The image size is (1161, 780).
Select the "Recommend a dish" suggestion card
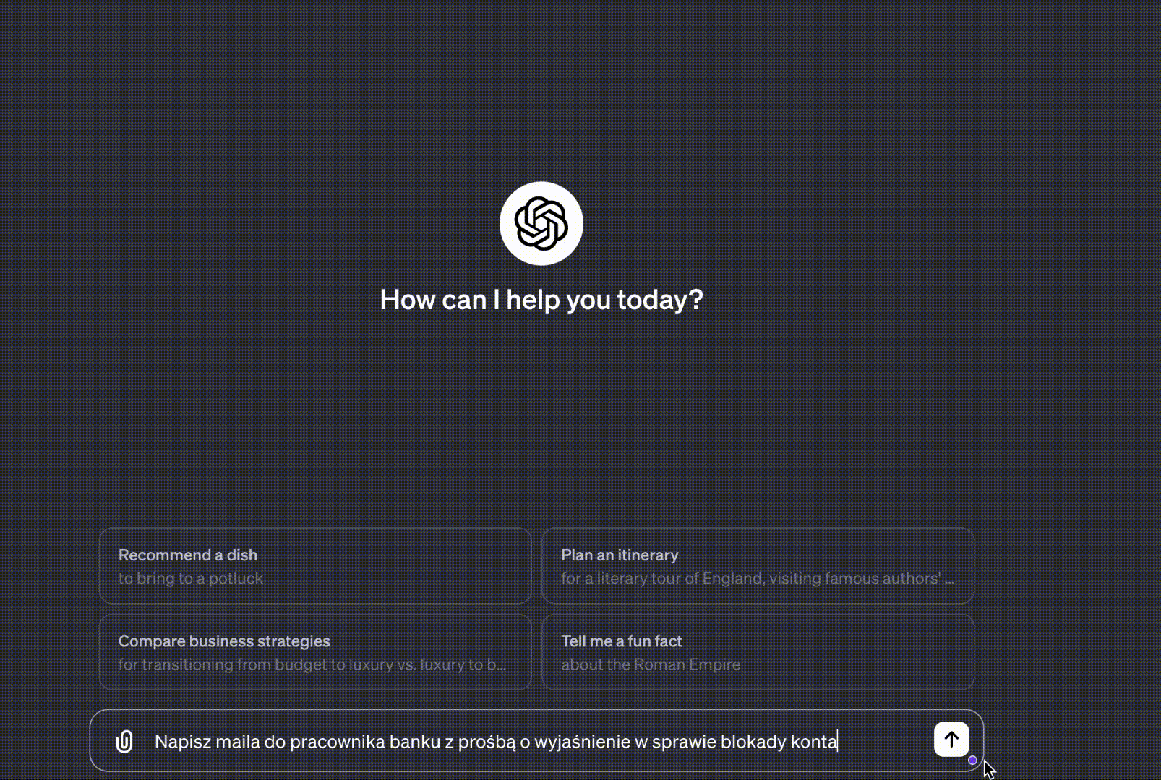[x=314, y=565]
